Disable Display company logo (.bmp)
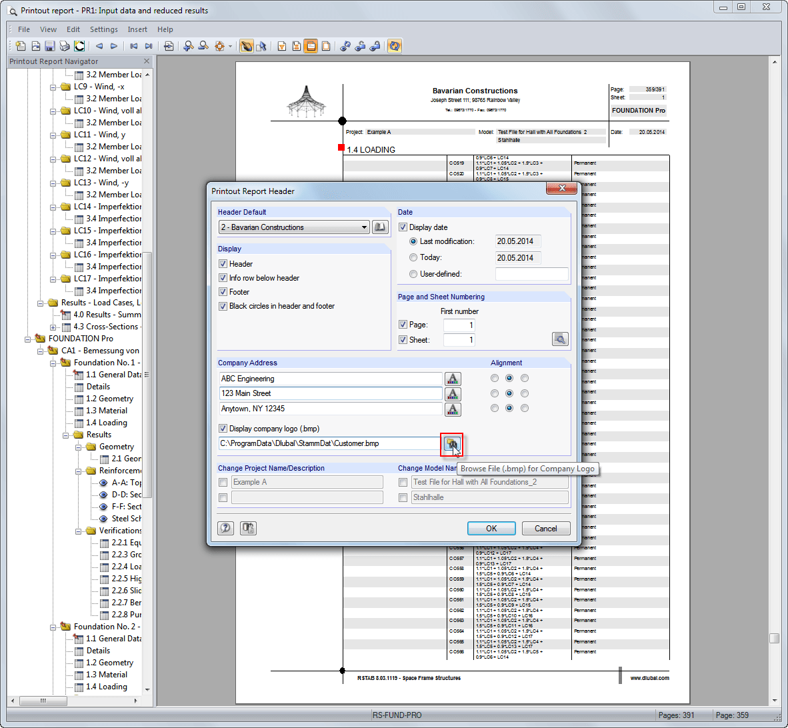This screenshot has height=728, width=788. 223,428
